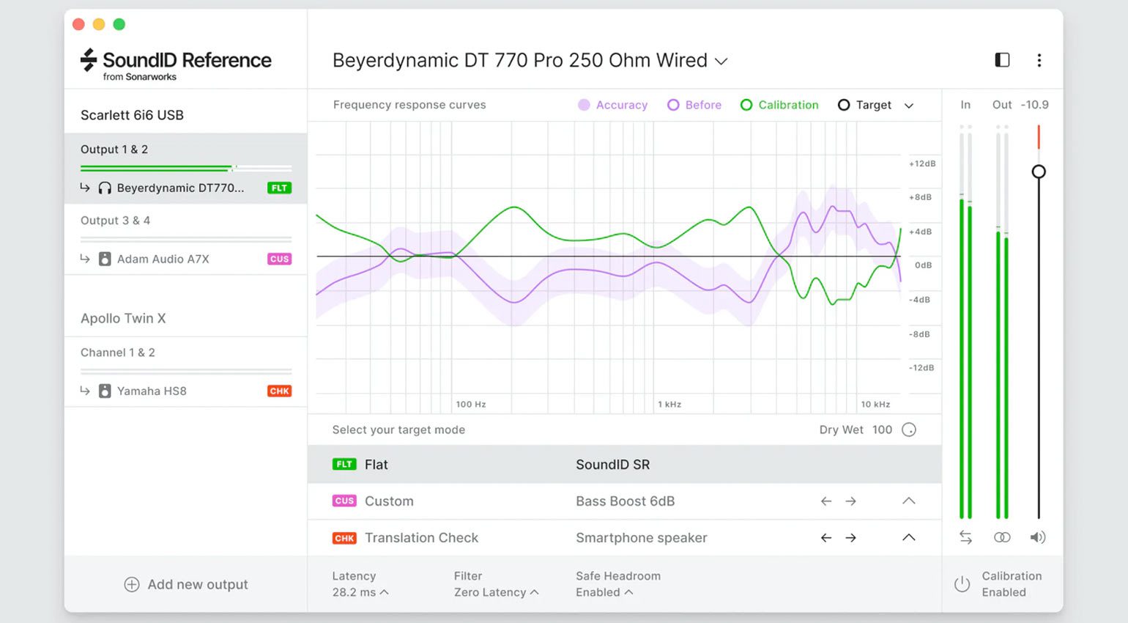This screenshot has width=1128, height=623.
Task: Click the Out -10.9 level readout
Action: 1020,105
